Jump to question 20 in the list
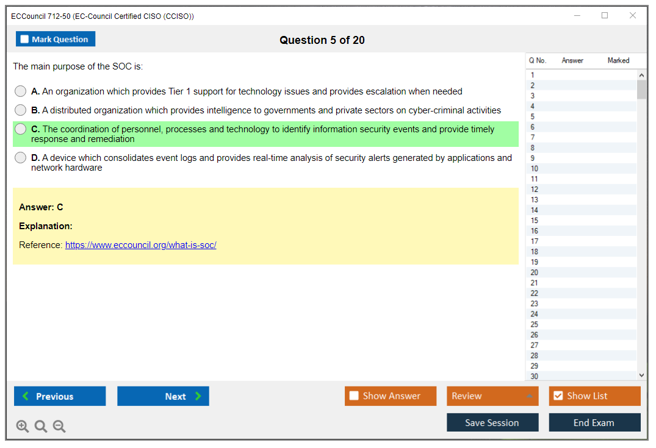Image resolution: width=656 pixels, height=448 pixels. (x=535, y=272)
